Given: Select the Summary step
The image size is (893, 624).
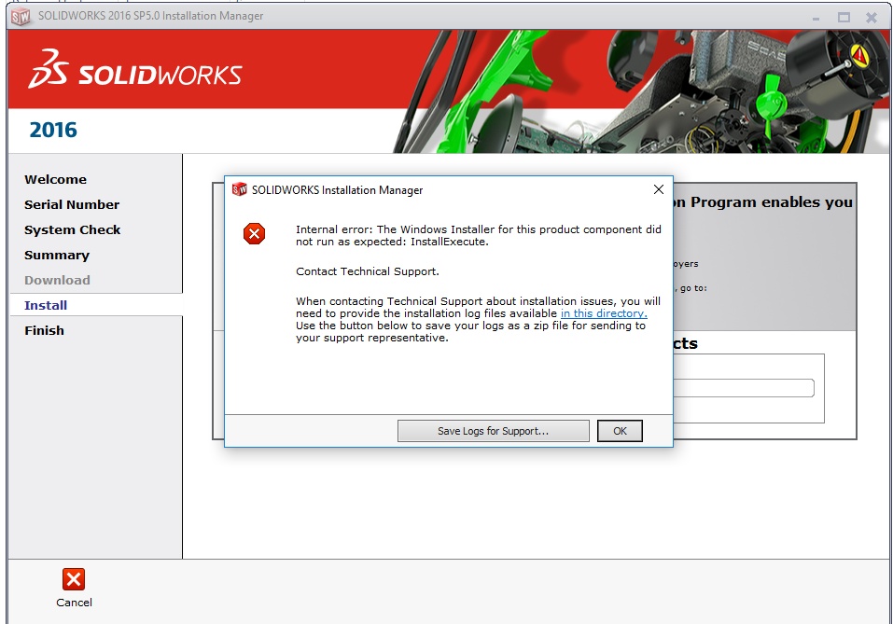Looking at the screenshot, I should (56, 255).
